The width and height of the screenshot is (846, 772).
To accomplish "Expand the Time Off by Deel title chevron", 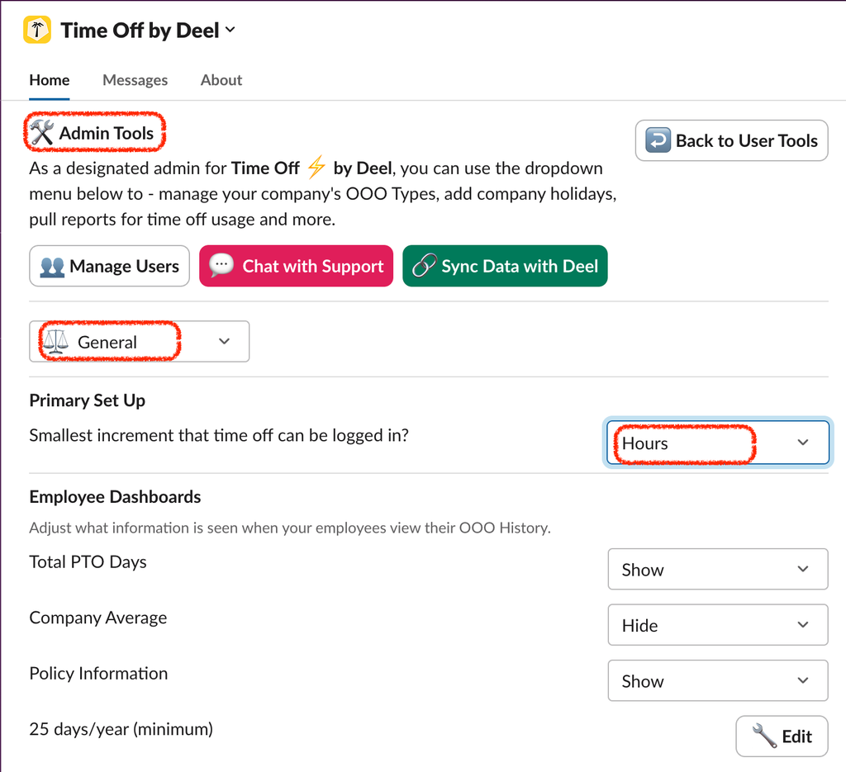I will [x=231, y=31].
